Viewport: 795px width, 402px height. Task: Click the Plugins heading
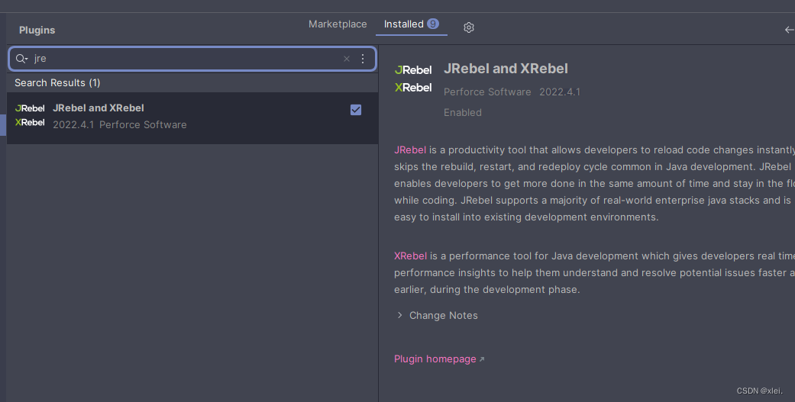[37, 30]
